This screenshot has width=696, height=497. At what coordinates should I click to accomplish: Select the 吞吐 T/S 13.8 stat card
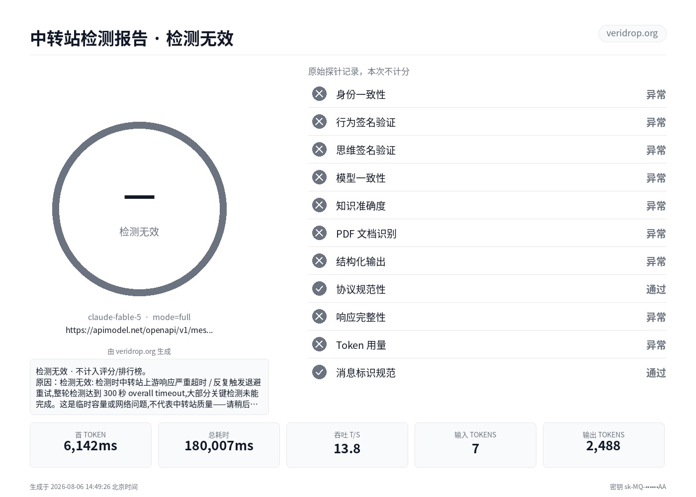coord(347,445)
